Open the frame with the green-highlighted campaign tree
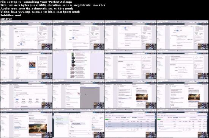This screenshot has height=138, width=209. [78, 123]
